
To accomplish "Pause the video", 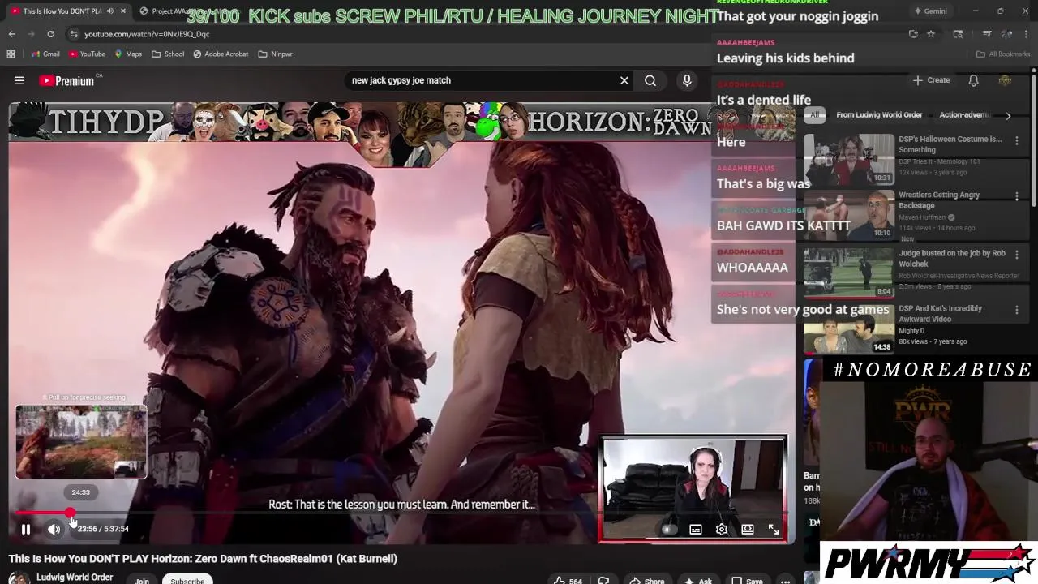I will coord(26,529).
